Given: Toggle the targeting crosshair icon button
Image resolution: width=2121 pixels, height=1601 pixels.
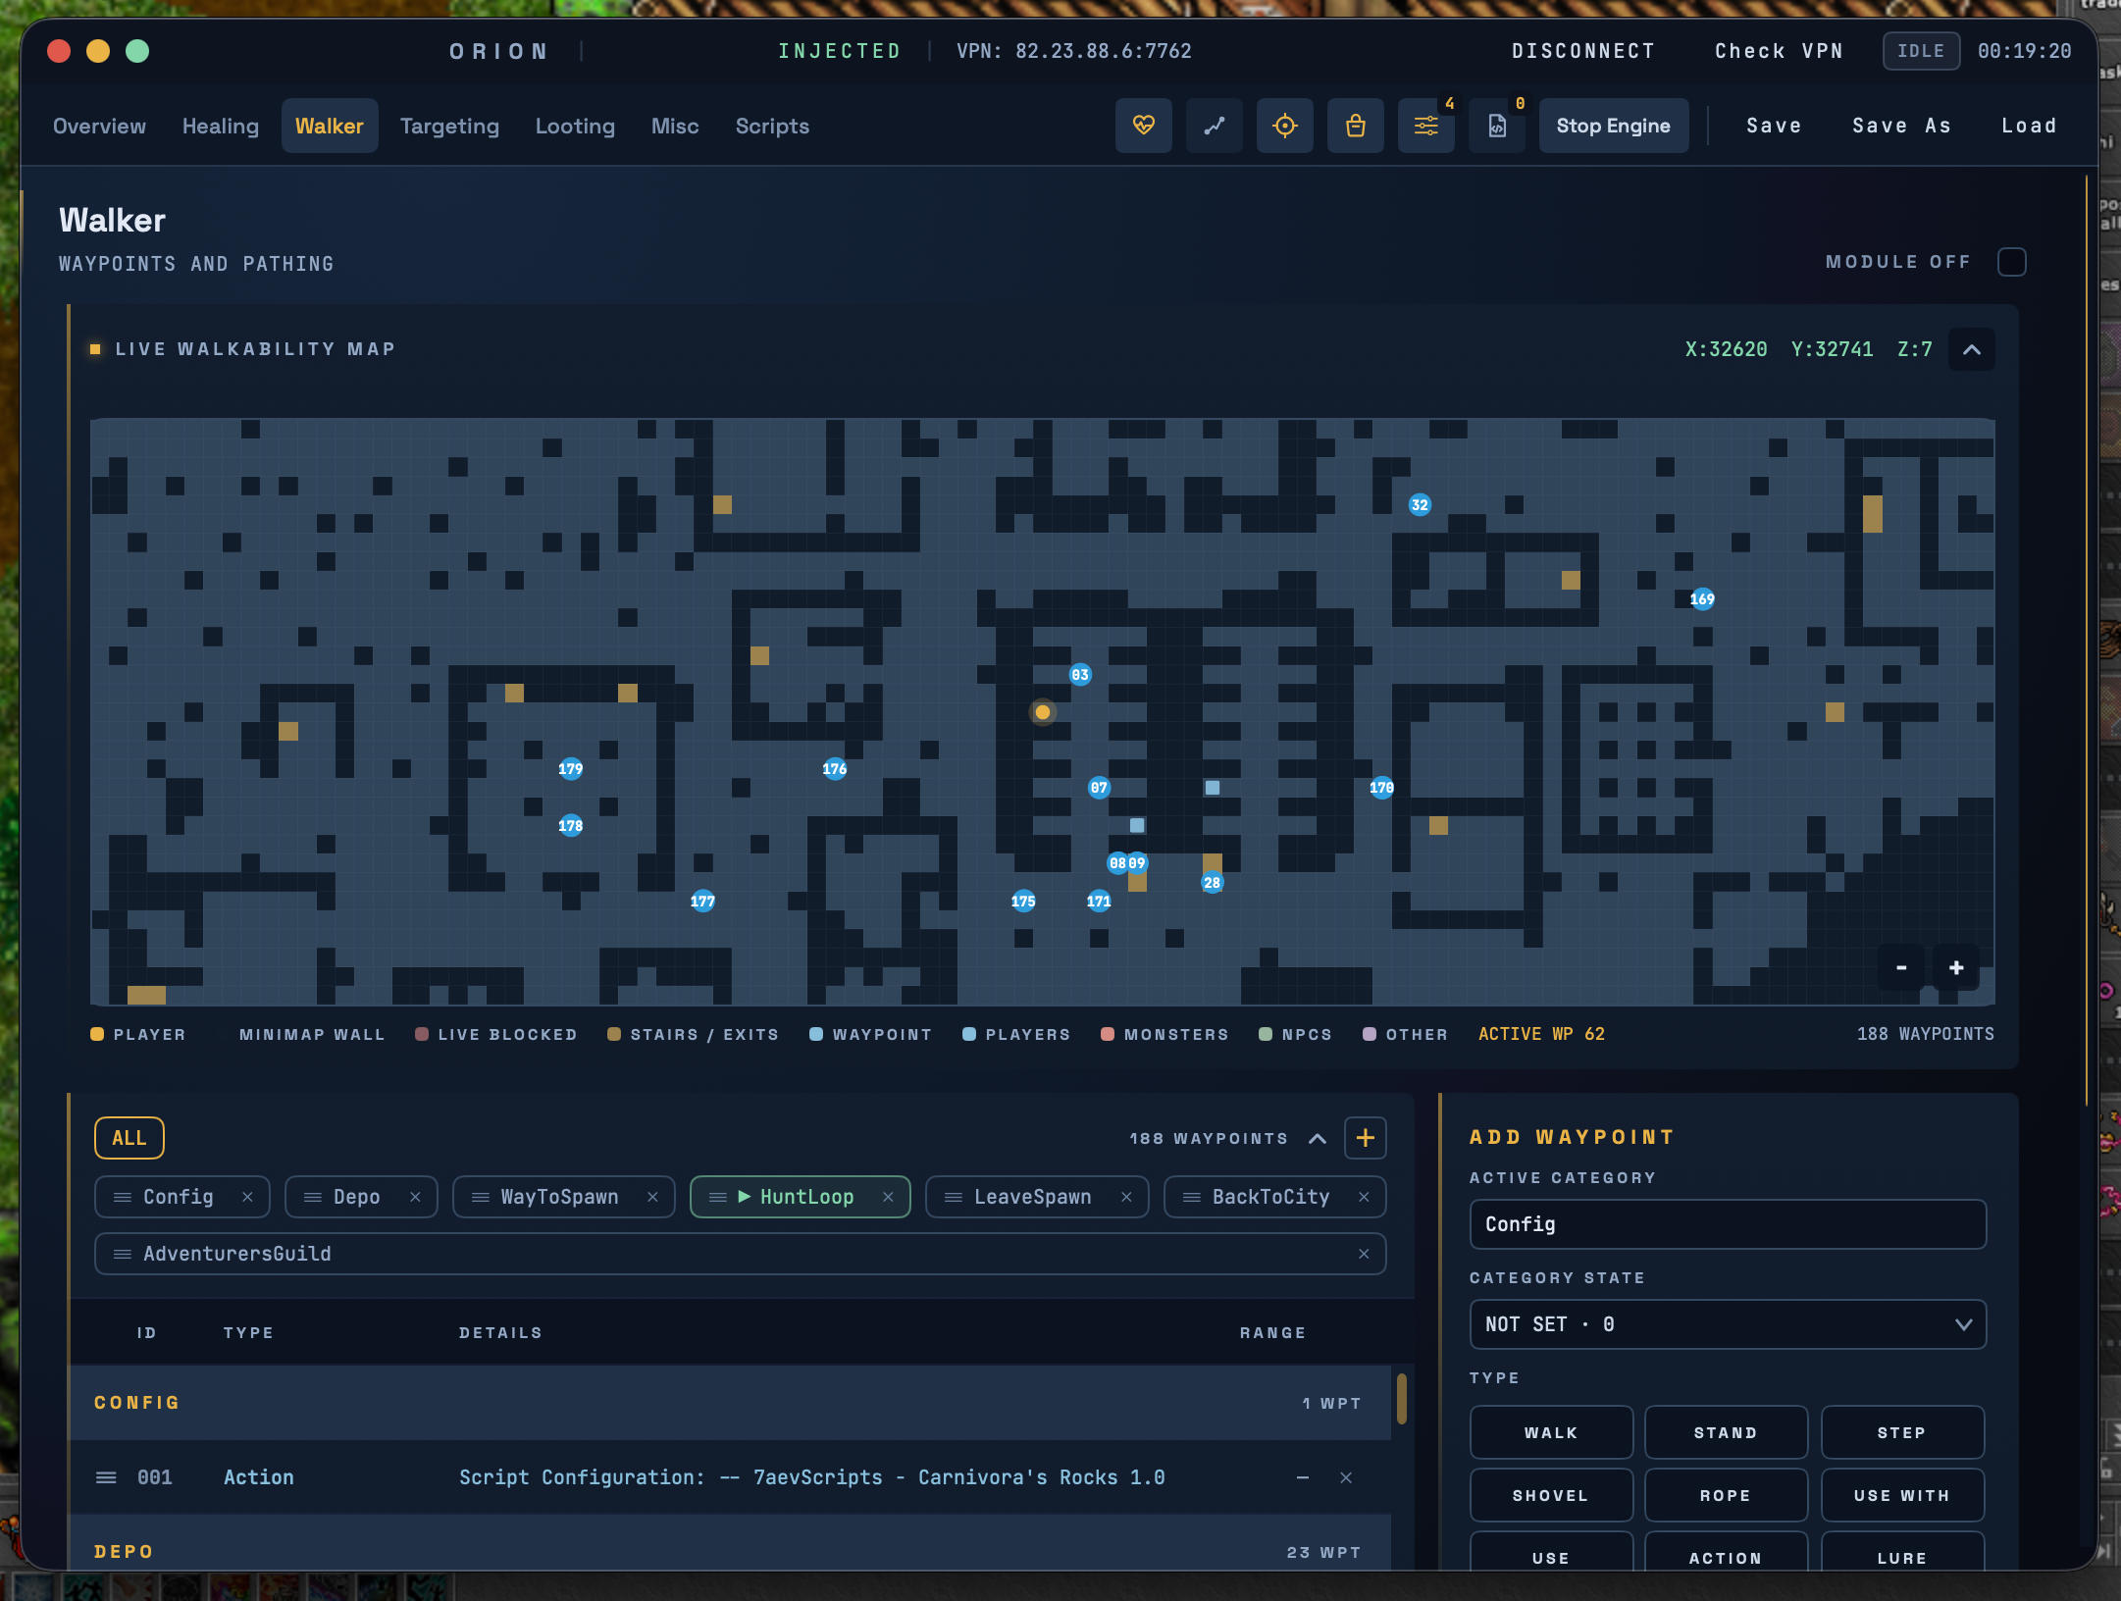Looking at the screenshot, I should coord(1284,126).
